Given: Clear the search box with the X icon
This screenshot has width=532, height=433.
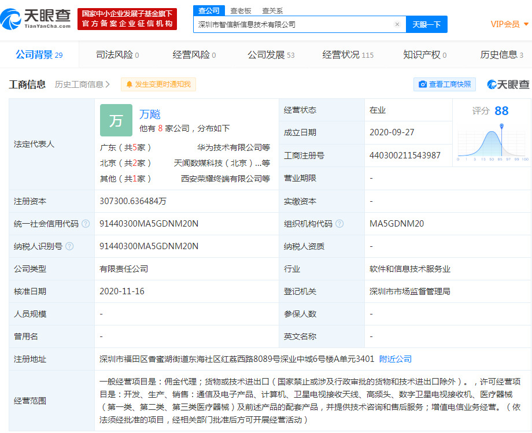Looking at the screenshot, I should coord(397,24).
